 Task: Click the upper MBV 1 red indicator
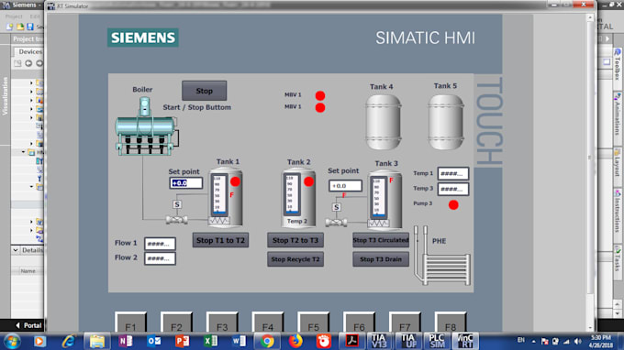click(x=320, y=95)
